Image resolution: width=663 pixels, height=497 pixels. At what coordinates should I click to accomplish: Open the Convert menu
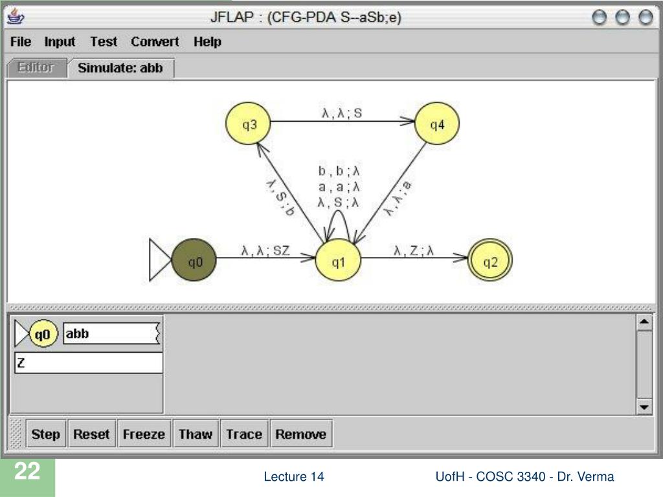coord(155,42)
